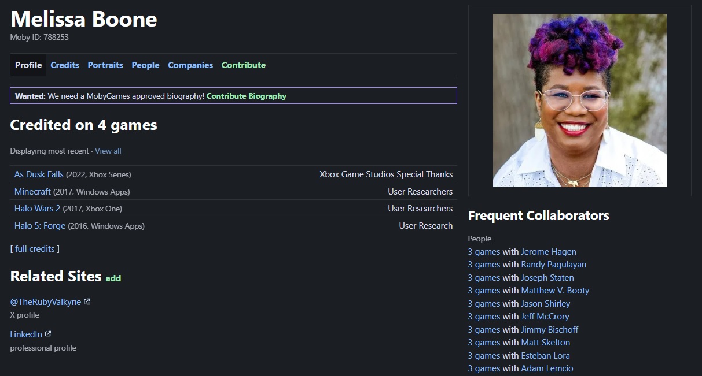Screen dimensions: 702x376
Task: Click the Melissa Boone page heading
Action: (84, 19)
